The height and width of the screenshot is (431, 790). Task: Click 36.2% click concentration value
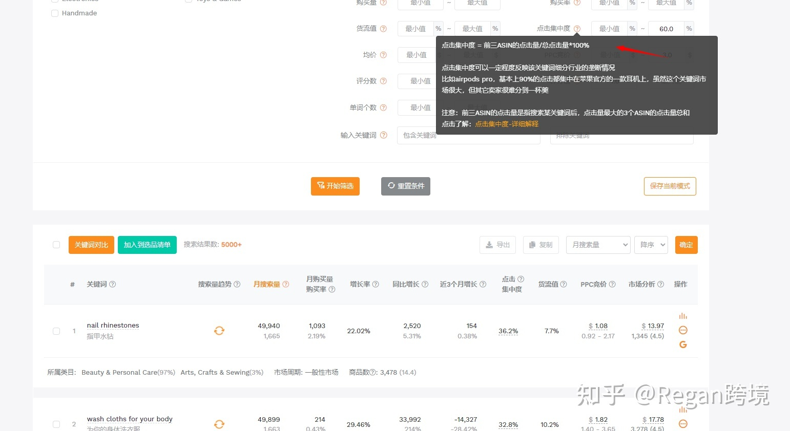click(x=508, y=331)
